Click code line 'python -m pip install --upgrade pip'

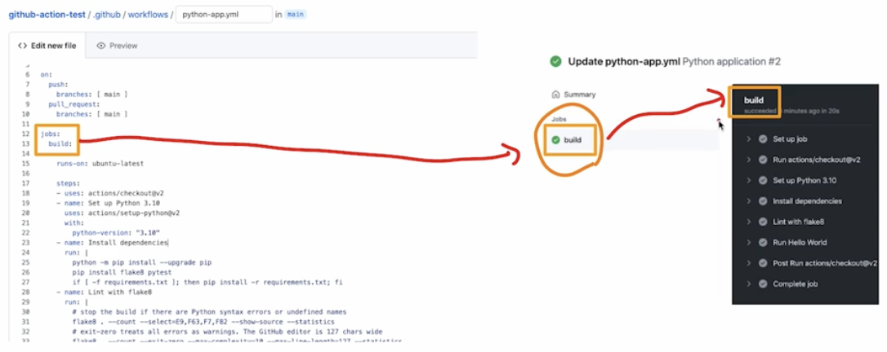141,262
